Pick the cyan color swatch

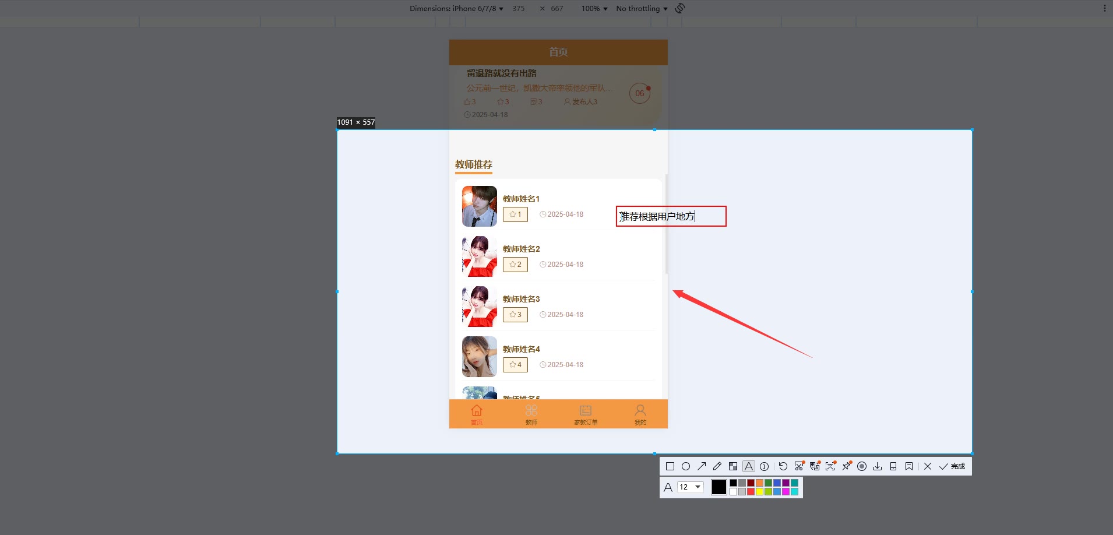[794, 492]
